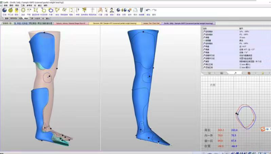
Task: Open the Canuck, Johnny / Neutral Shape document tab
Action: tap(71, 23)
